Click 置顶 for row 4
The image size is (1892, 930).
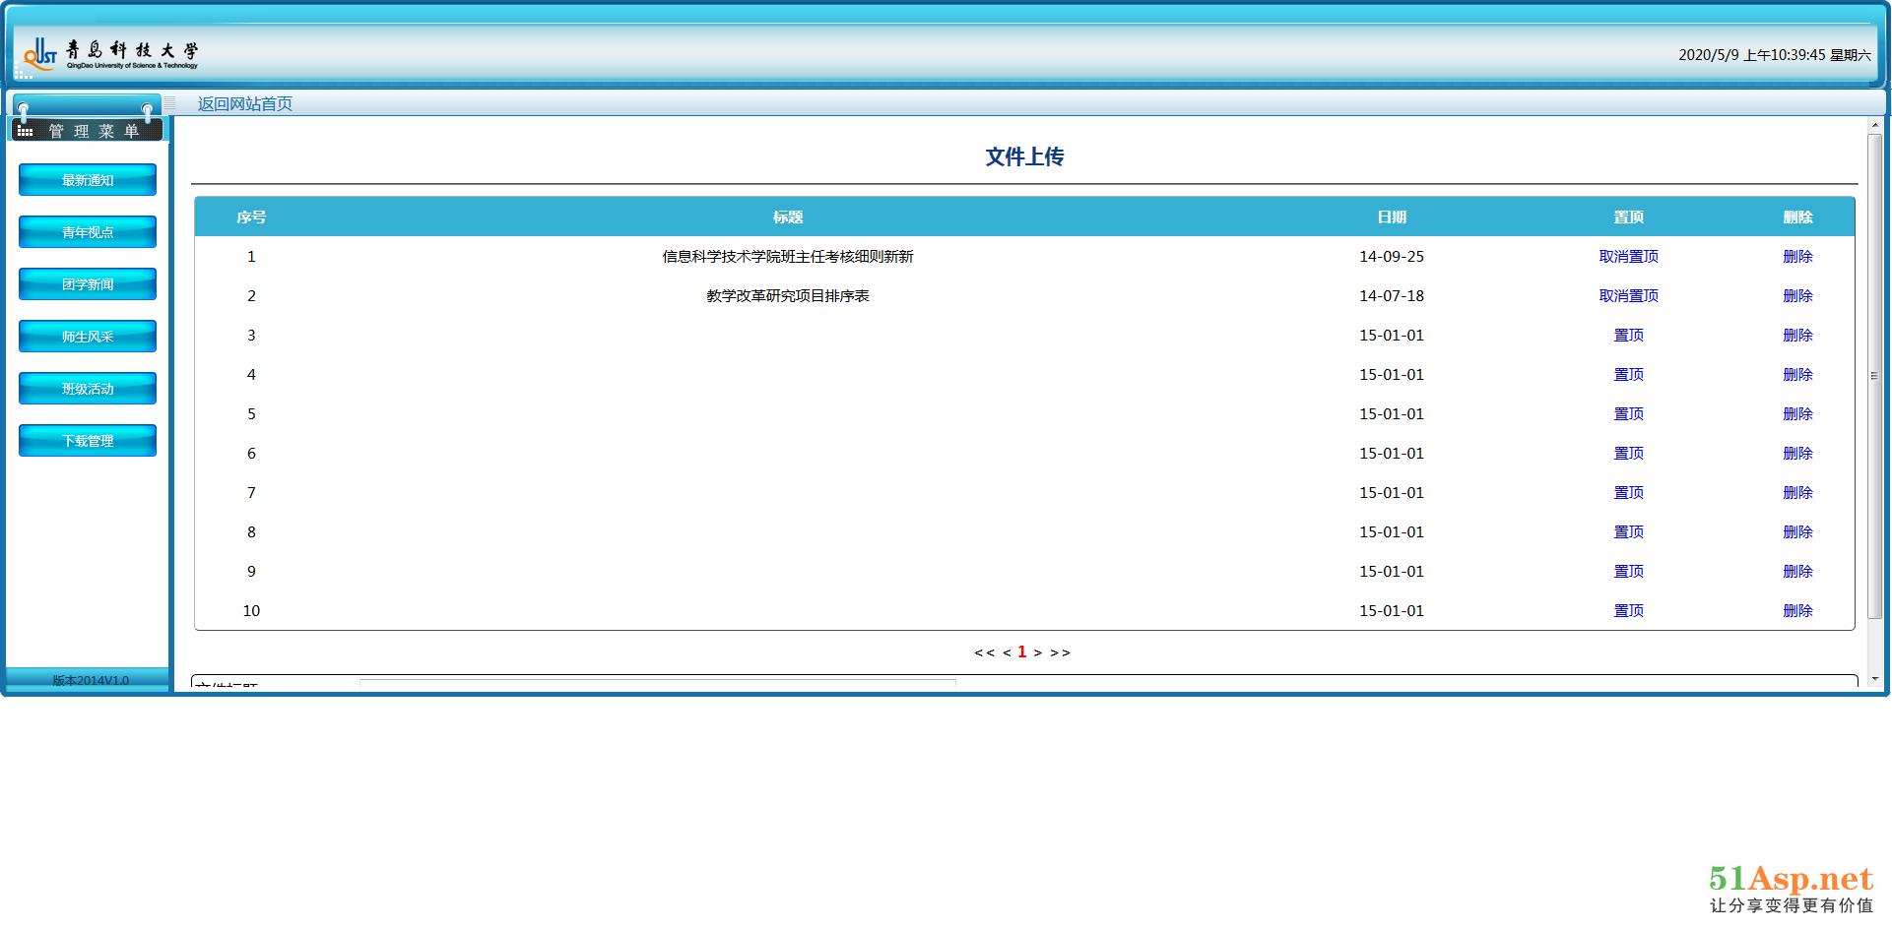(1628, 374)
